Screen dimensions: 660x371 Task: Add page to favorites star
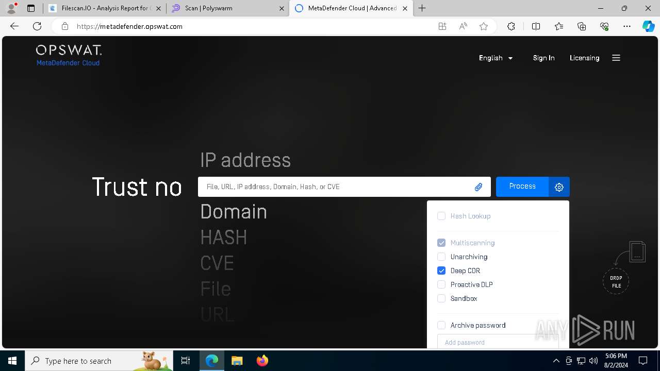tap(484, 26)
